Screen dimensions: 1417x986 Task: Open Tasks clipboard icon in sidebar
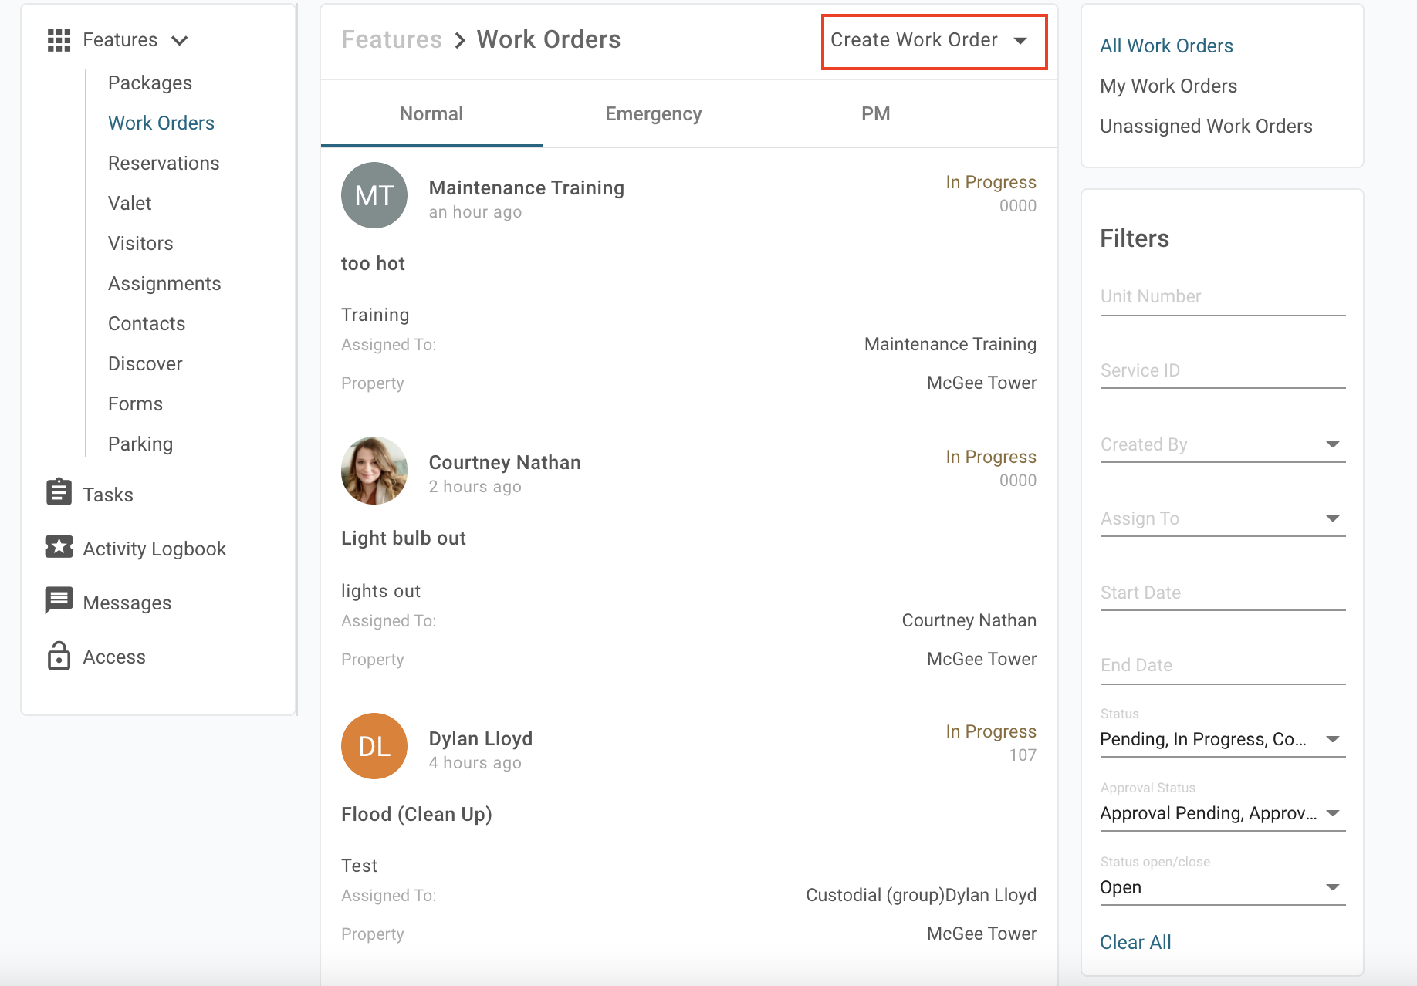click(x=59, y=492)
